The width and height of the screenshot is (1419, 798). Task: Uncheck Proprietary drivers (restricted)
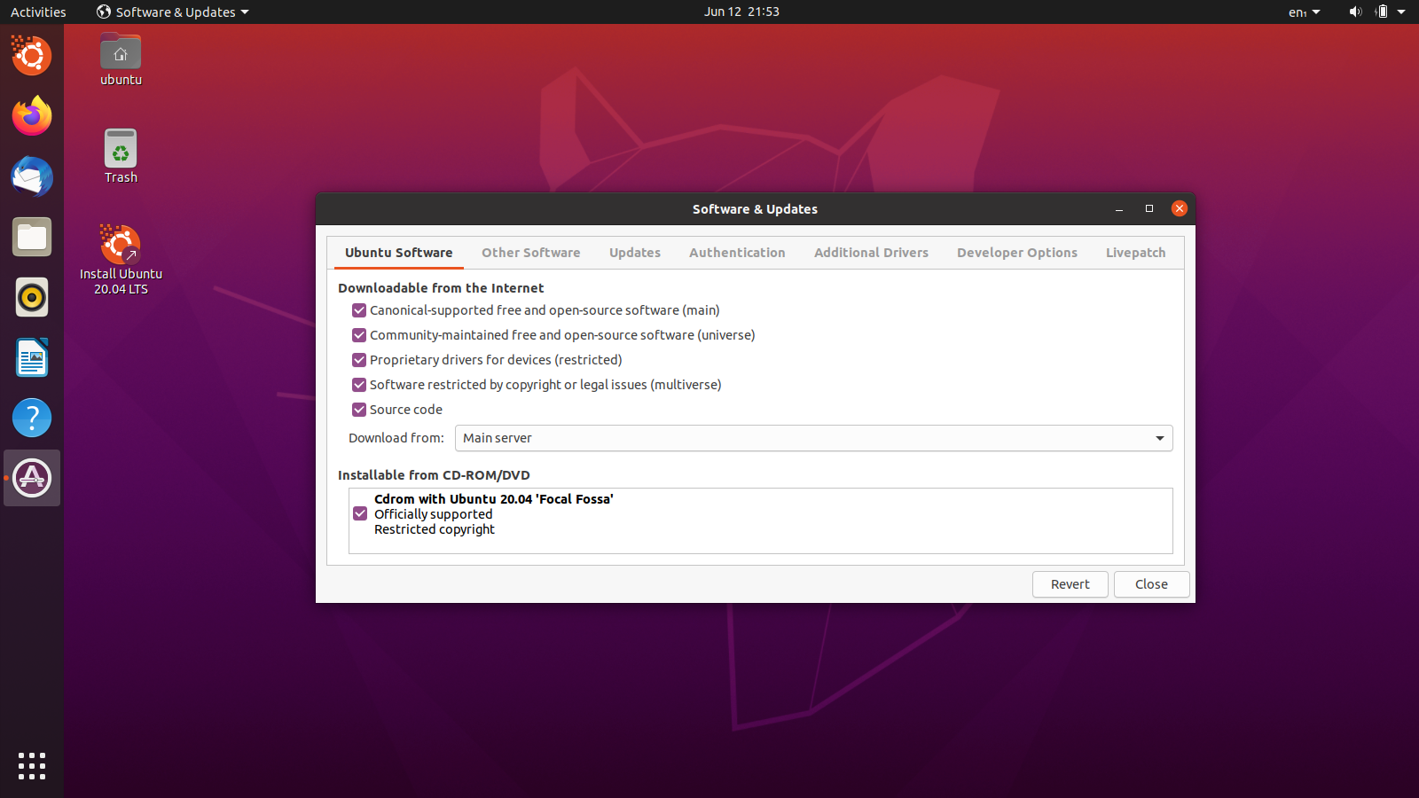pyautogui.click(x=359, y=360)
